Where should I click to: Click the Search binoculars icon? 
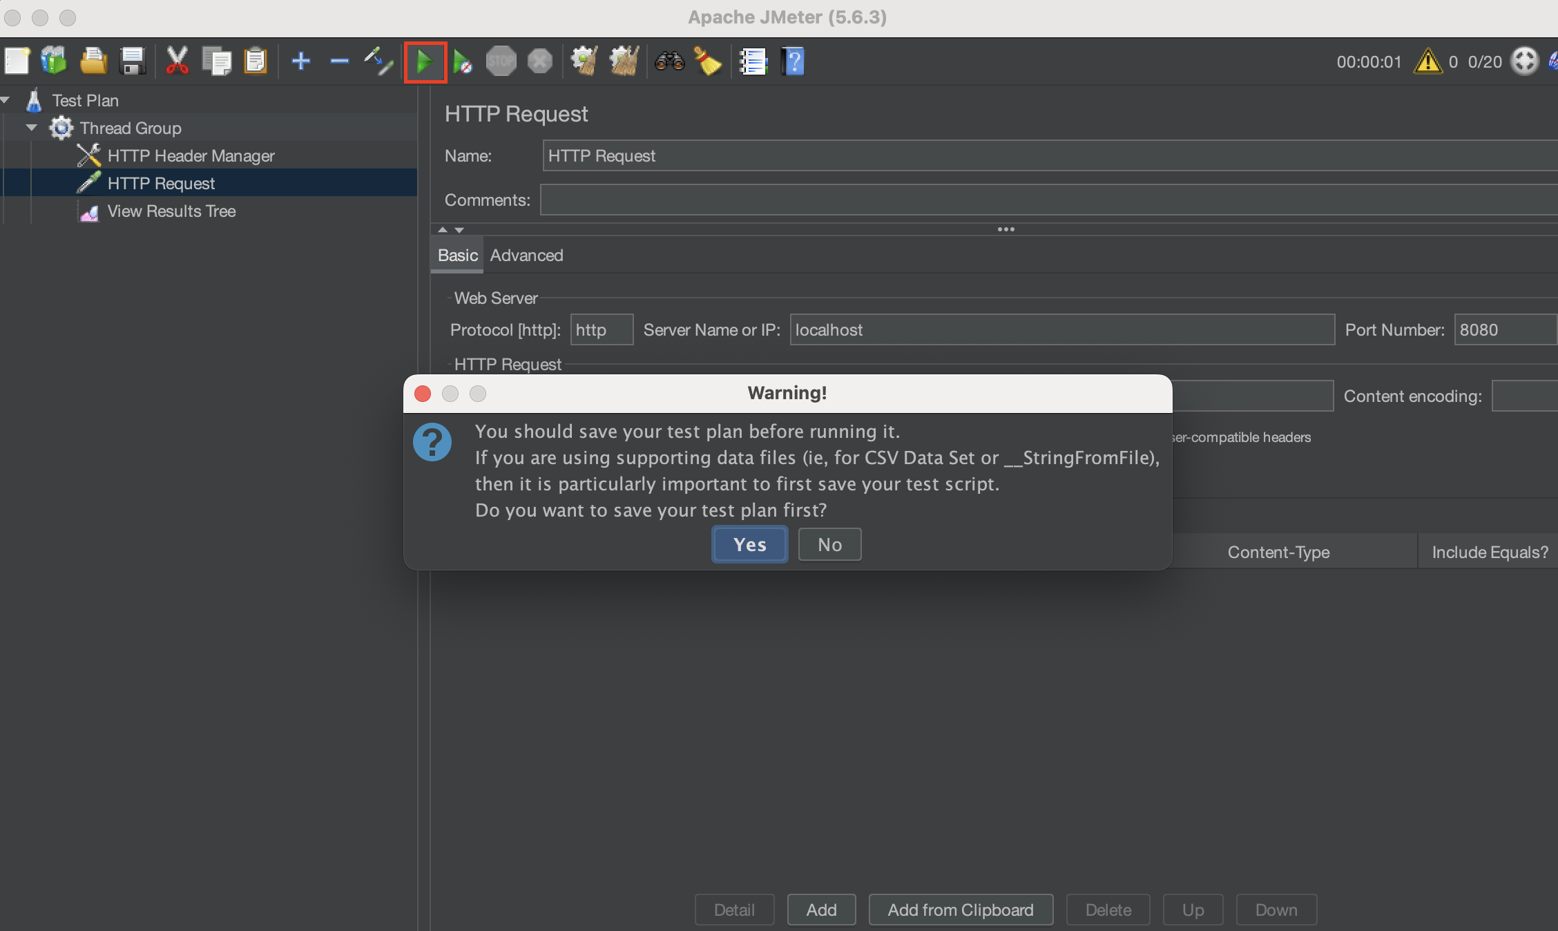coord(669,61)
